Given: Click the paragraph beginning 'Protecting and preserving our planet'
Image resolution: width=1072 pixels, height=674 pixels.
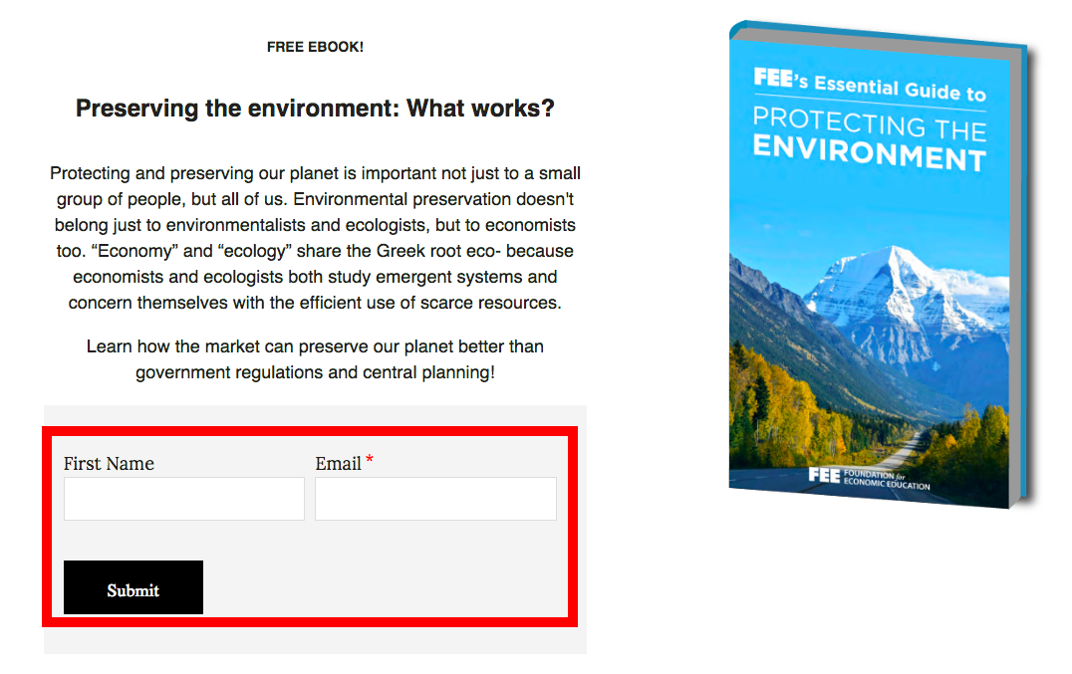Looking at the screenshot, I should pos(315,238).
